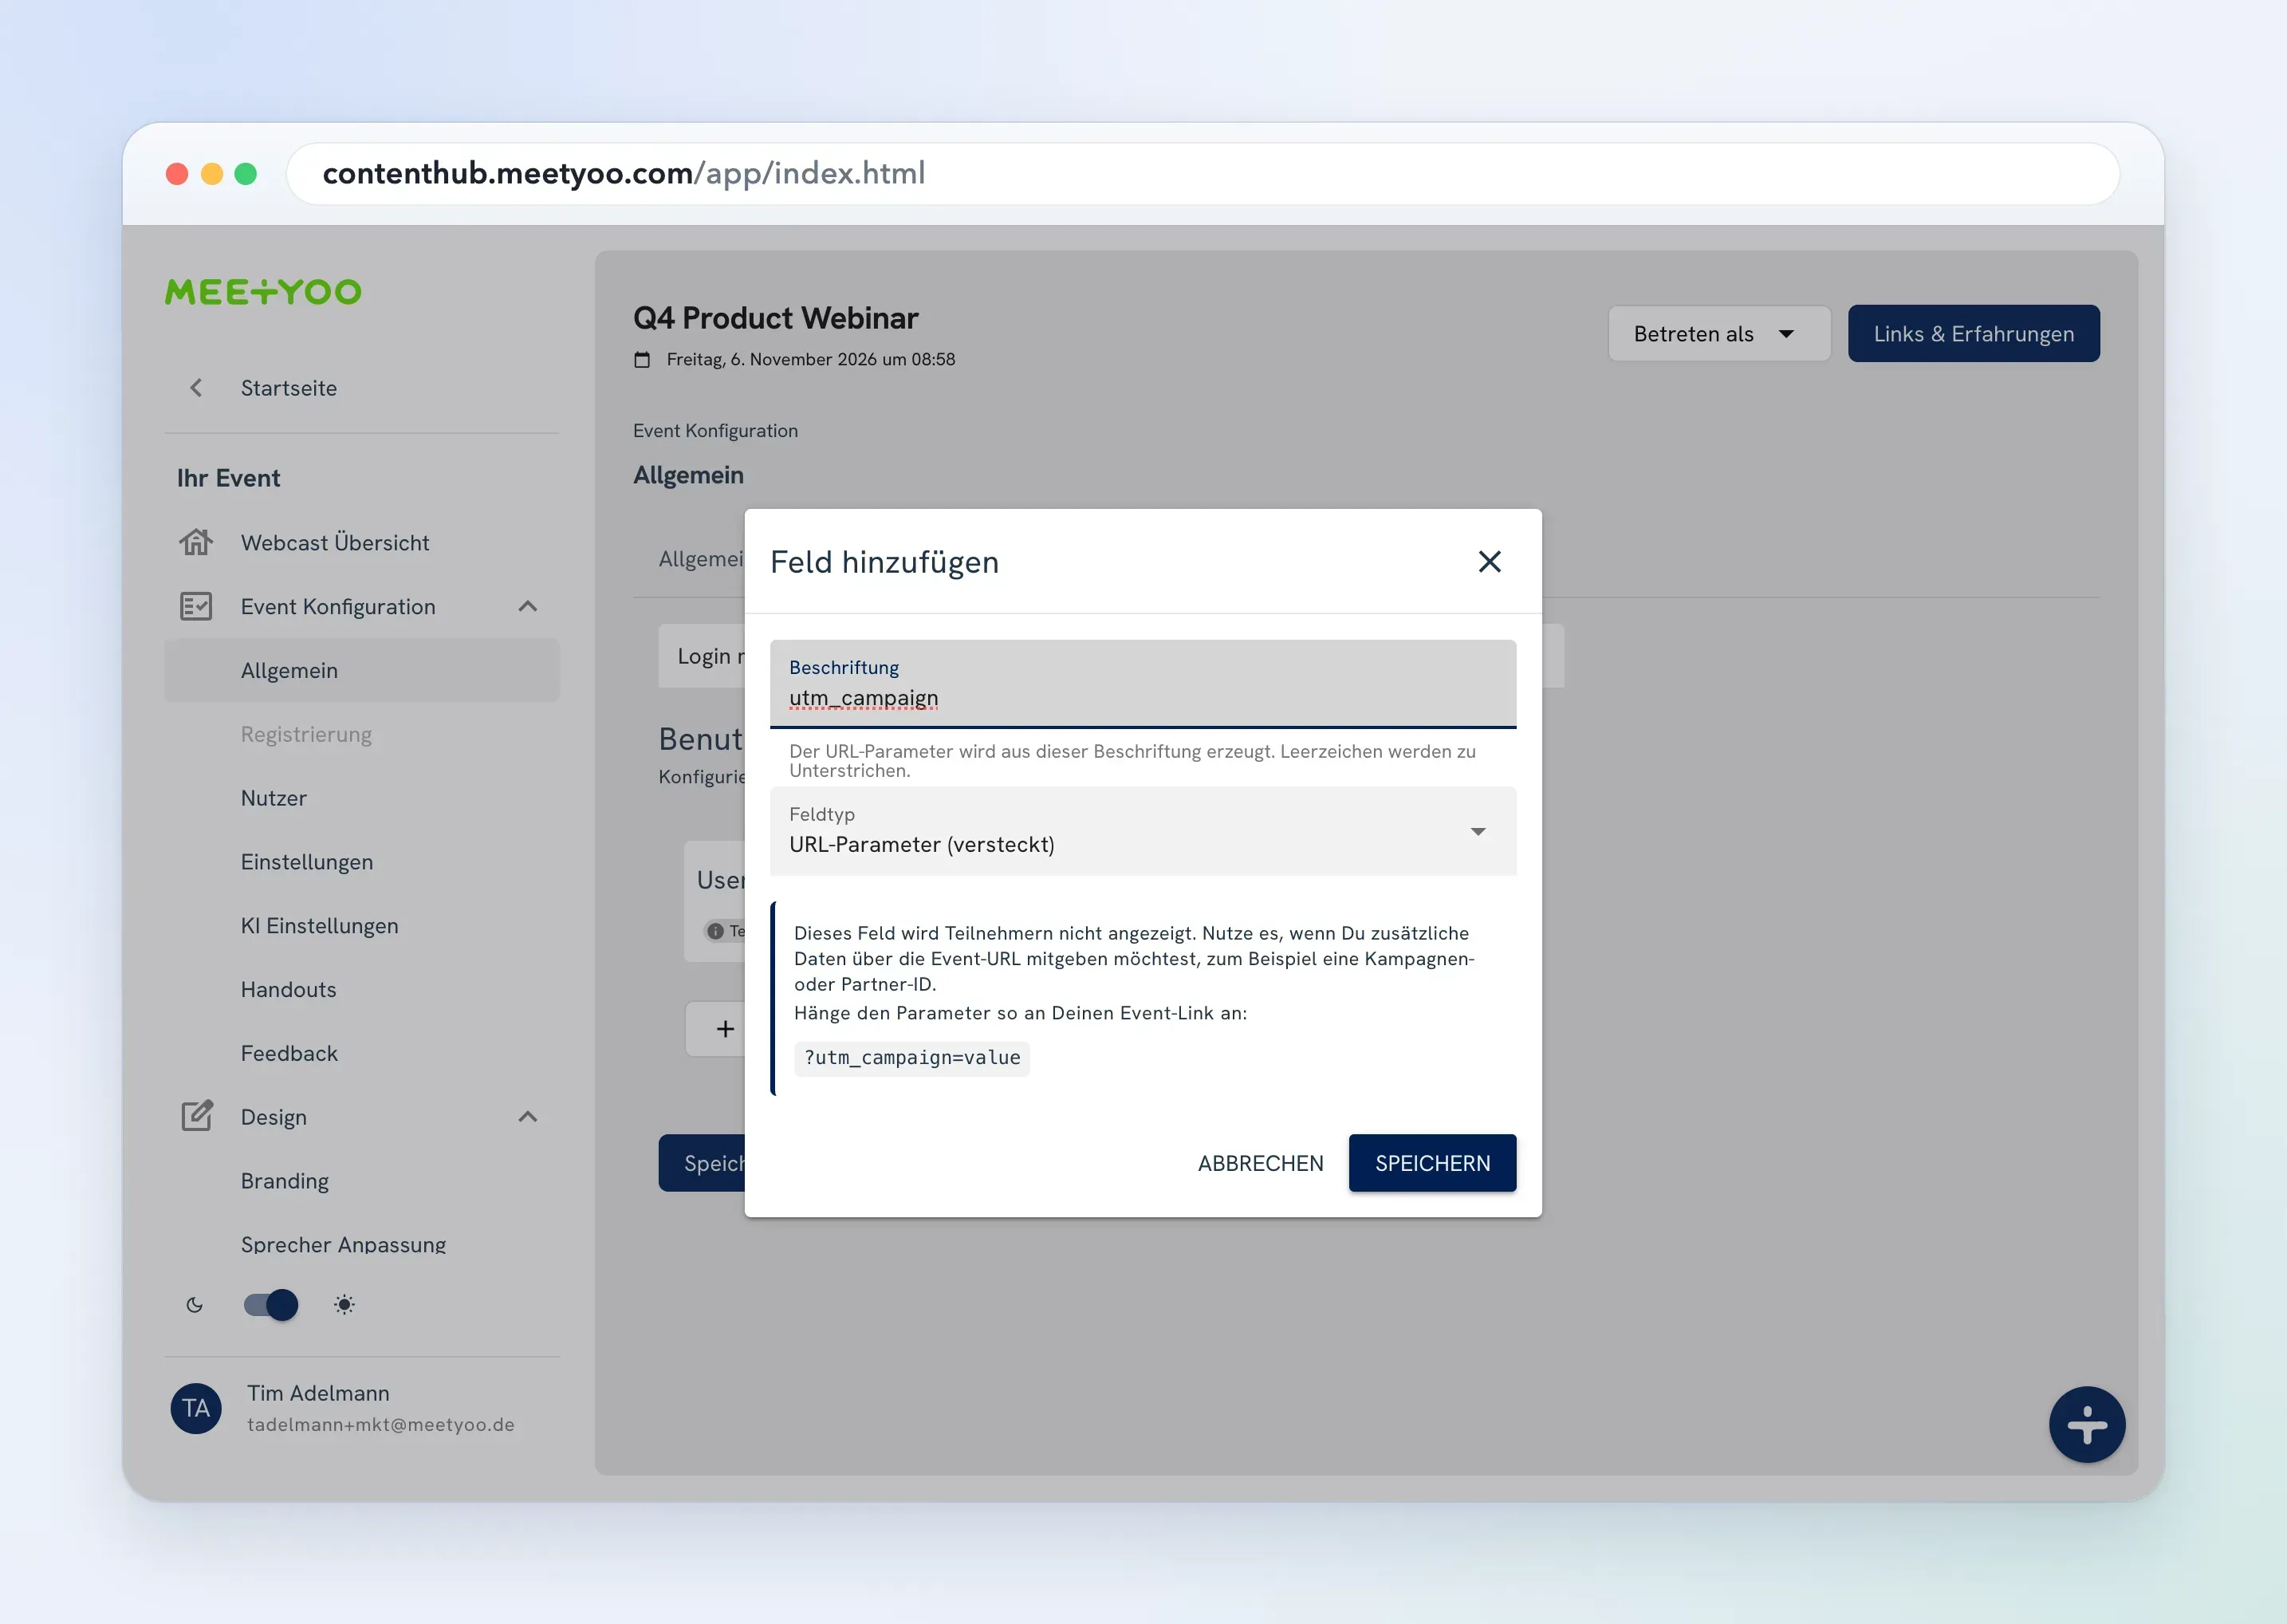Click the SPEICHERN button in dialog

[1432, 1163]
